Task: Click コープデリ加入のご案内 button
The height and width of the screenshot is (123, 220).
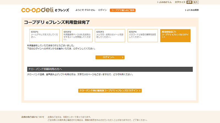Action: [x=122, y=10]
